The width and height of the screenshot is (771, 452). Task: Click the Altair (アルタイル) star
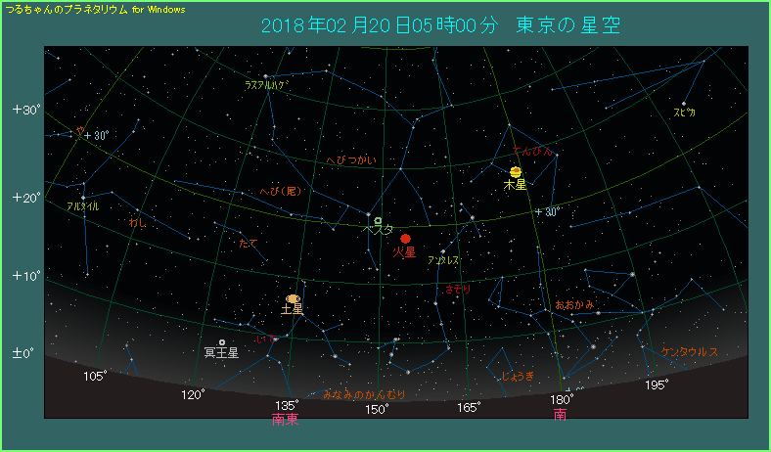(83, 197)
